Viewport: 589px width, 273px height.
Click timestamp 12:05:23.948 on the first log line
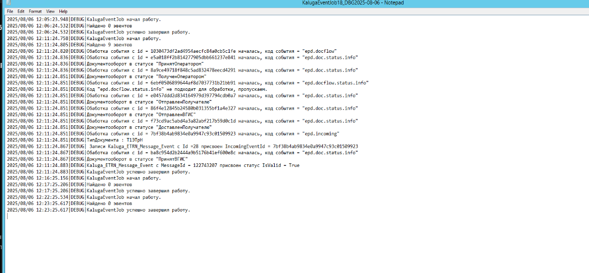(53, 19)
